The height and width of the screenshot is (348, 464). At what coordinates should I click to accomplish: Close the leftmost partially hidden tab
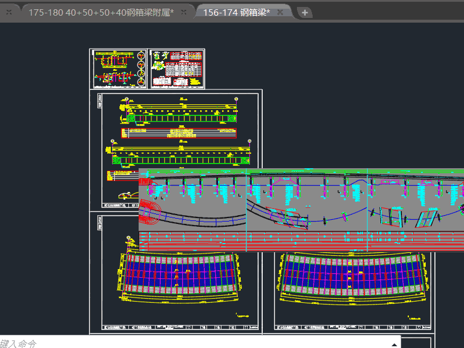coord(9,12)
